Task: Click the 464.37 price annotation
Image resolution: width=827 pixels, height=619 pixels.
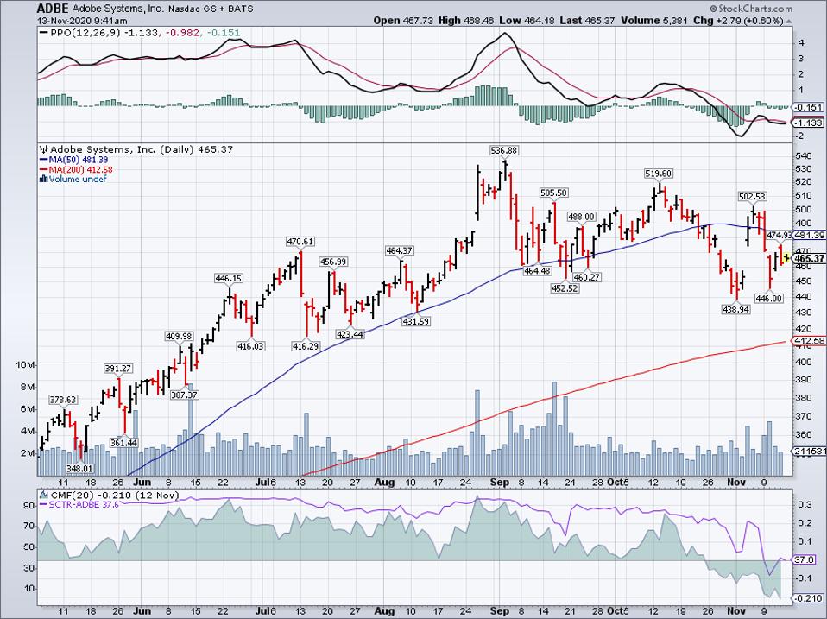Action: pyautogui.click(x=400, y=250)
